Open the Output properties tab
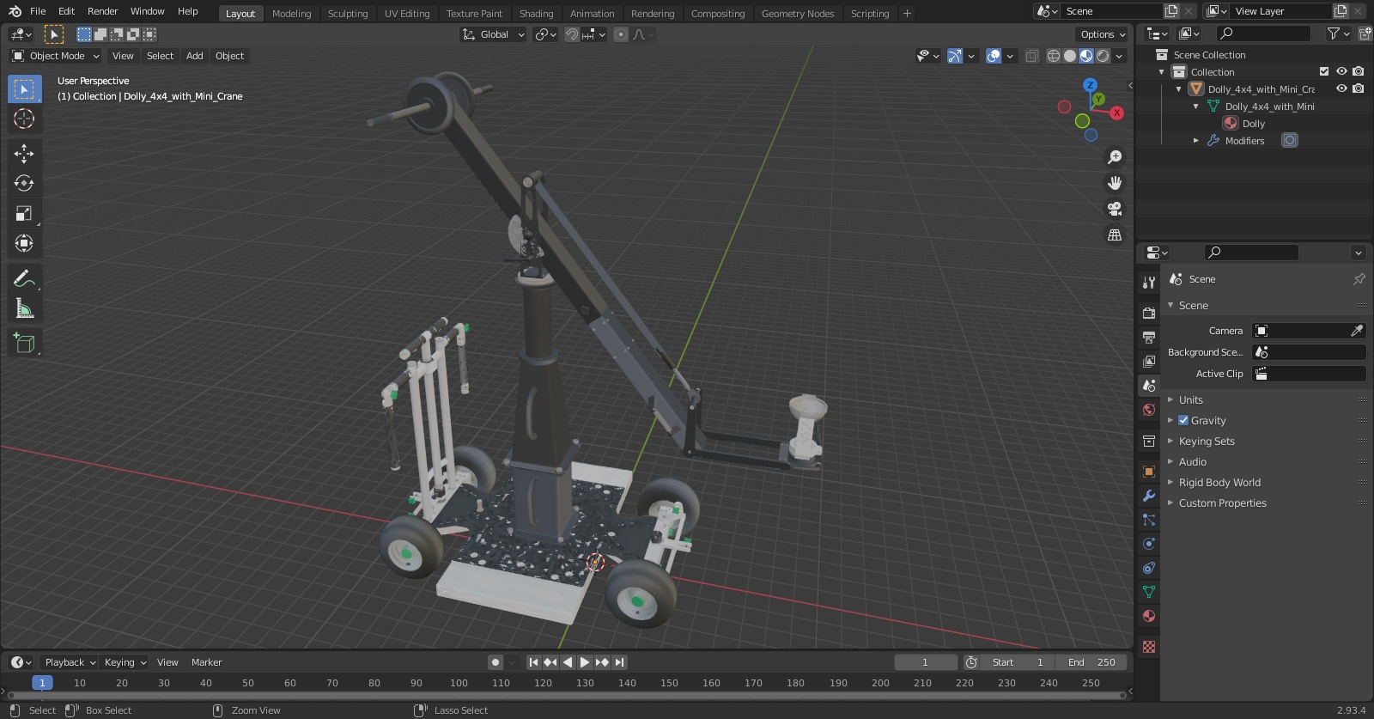Image resolution: width=1374 pixels, height=719 pixels. pos(1149,338)
